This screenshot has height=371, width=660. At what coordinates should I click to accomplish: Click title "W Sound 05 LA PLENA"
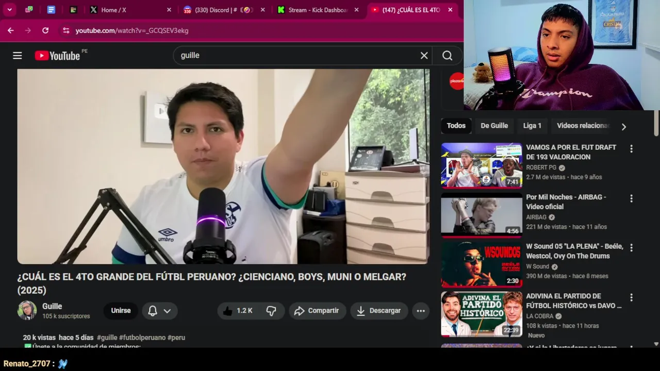pyautogui.click(x=574, y=251)
